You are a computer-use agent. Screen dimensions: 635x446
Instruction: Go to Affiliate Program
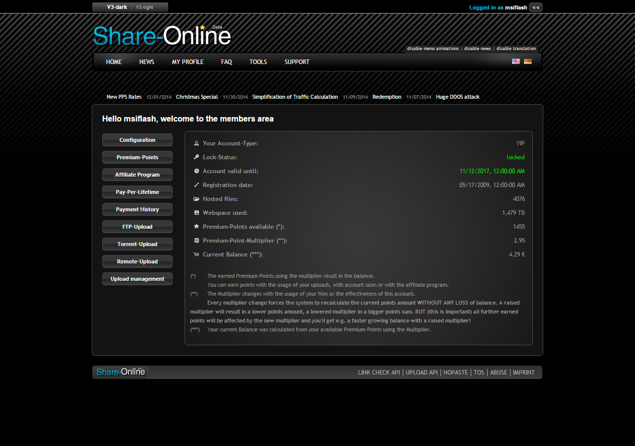[x=137, y=175]
